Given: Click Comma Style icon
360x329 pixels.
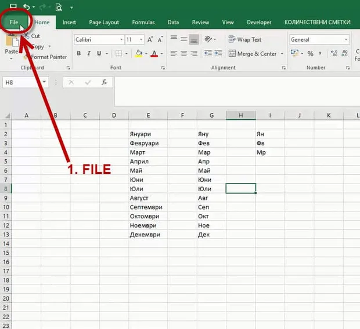Looking at the screenshot, I should tap(320, 54).
